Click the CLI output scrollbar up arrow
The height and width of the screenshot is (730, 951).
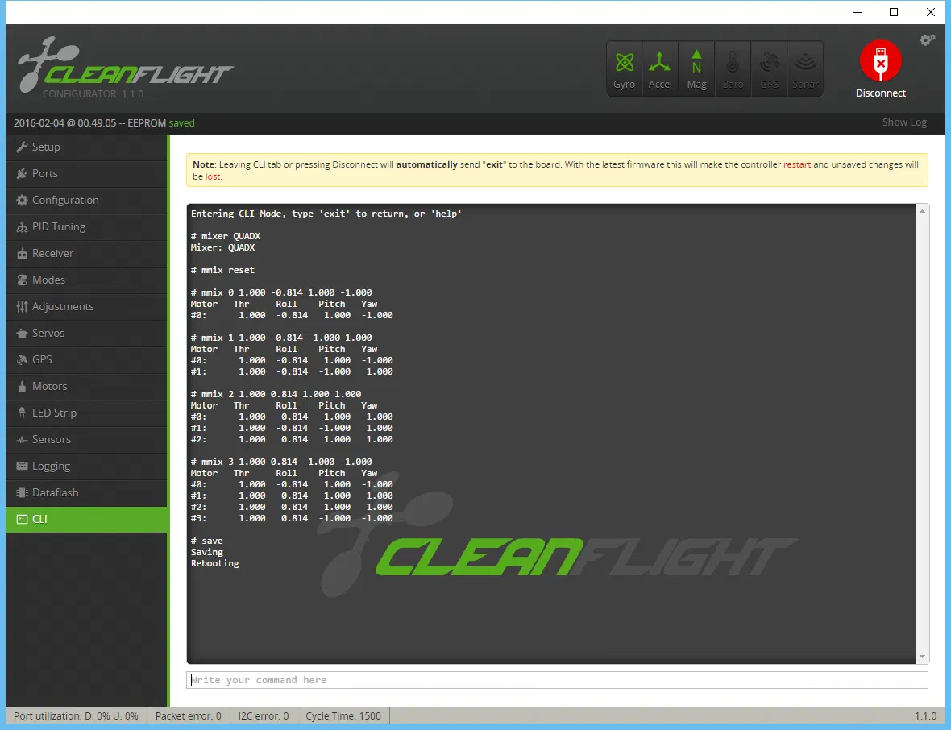[x=922, y=211]
